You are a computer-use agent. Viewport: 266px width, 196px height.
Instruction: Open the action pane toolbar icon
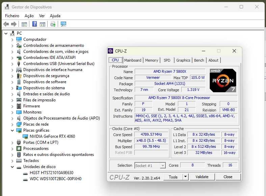pos(43,24)
